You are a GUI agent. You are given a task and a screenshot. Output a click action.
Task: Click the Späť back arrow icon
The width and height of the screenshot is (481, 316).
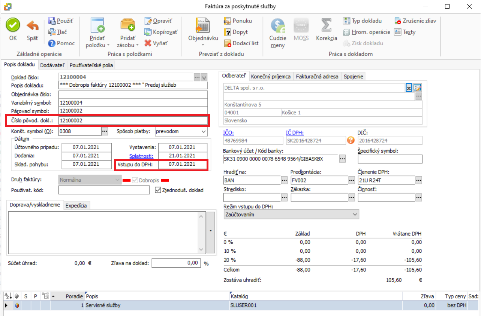(x=33, y=26)
